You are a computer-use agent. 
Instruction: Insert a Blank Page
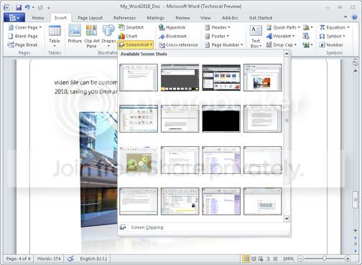[23, 36]
